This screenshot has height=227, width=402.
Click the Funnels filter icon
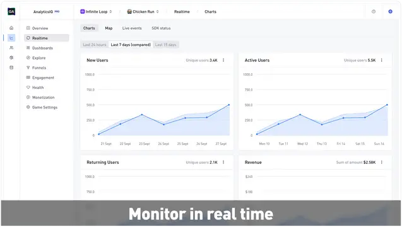(28, 67)
